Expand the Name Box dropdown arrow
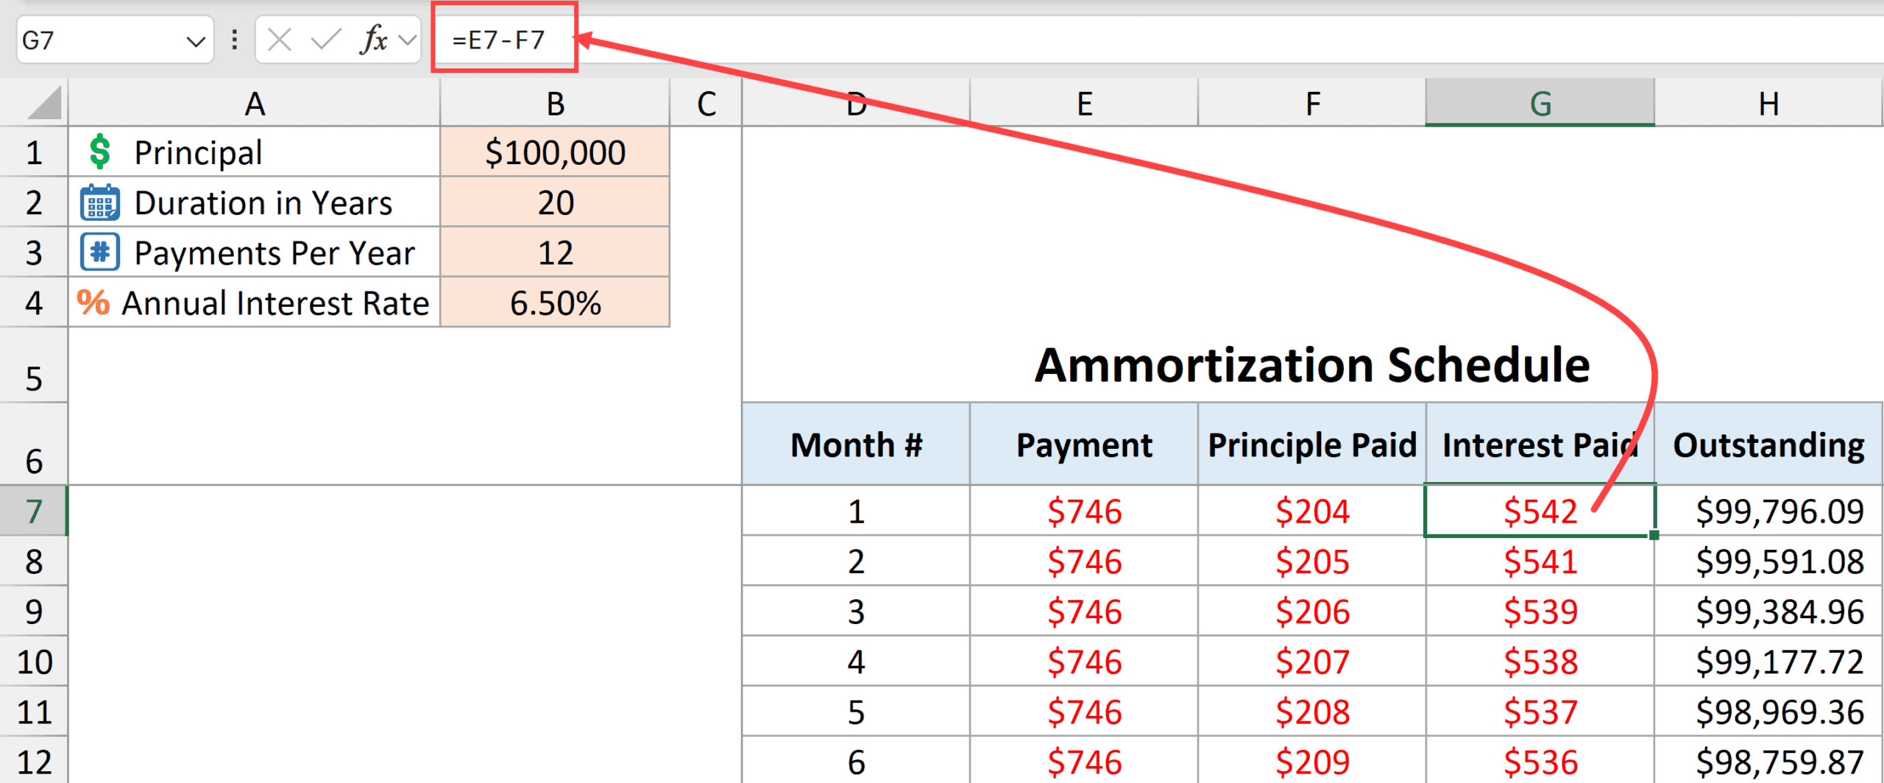The image size is (1884, 783). tap(195, 41)
